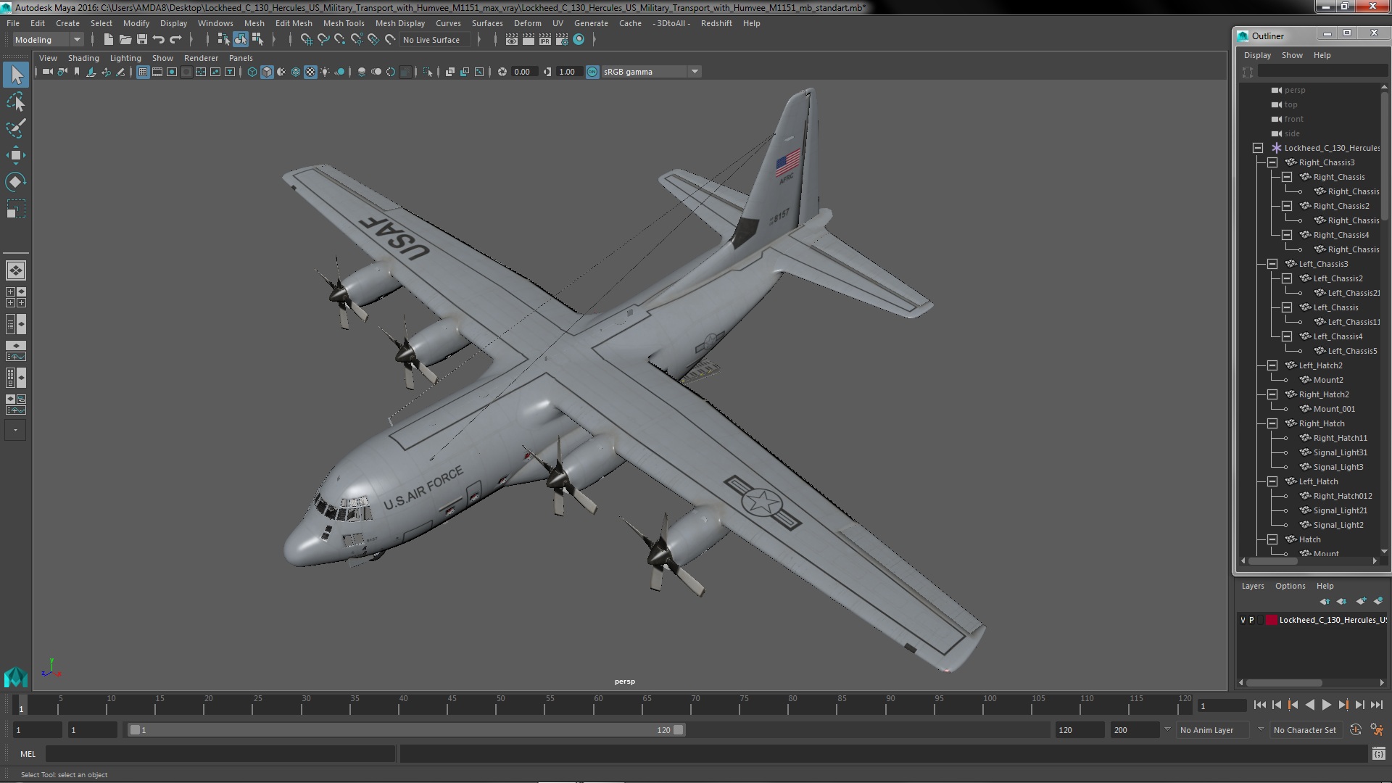The width and height of the screenshot is (1392, 783).
Task: Toggle textured display in viewport
Action: tap(310, 72)
